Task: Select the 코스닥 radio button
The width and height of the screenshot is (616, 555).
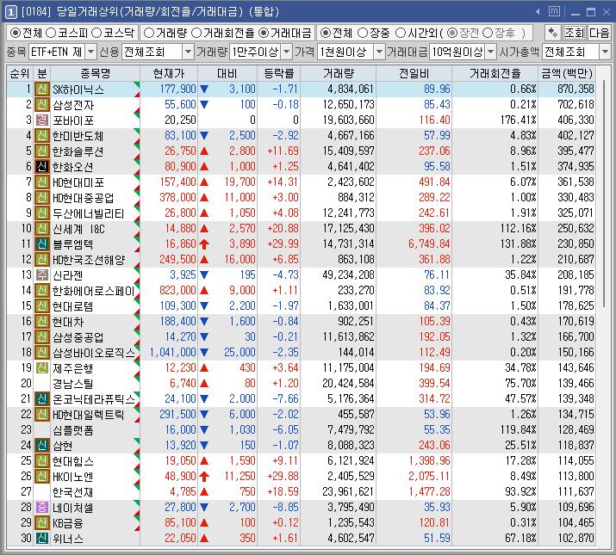Action: click(96, 33)
